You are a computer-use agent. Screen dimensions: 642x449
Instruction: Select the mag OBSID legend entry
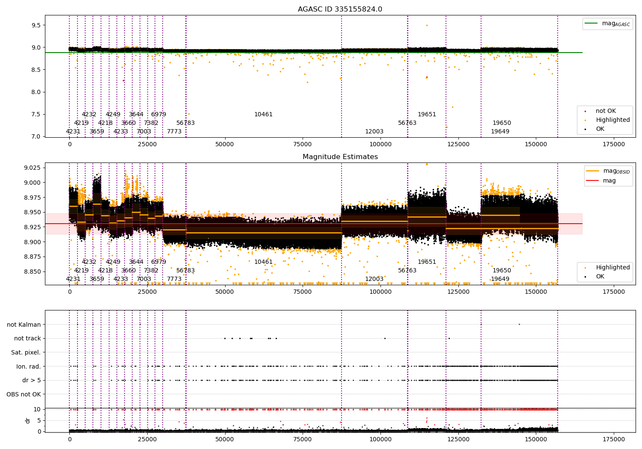[608, 171]
